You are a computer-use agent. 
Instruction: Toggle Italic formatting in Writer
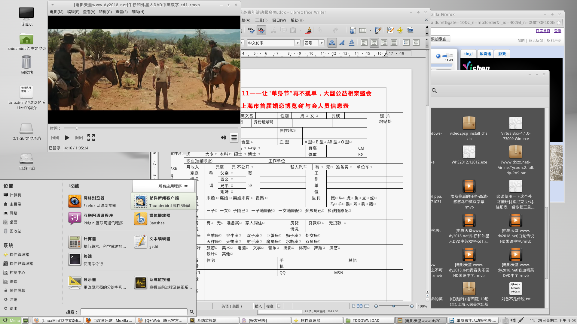click(342, 43)
